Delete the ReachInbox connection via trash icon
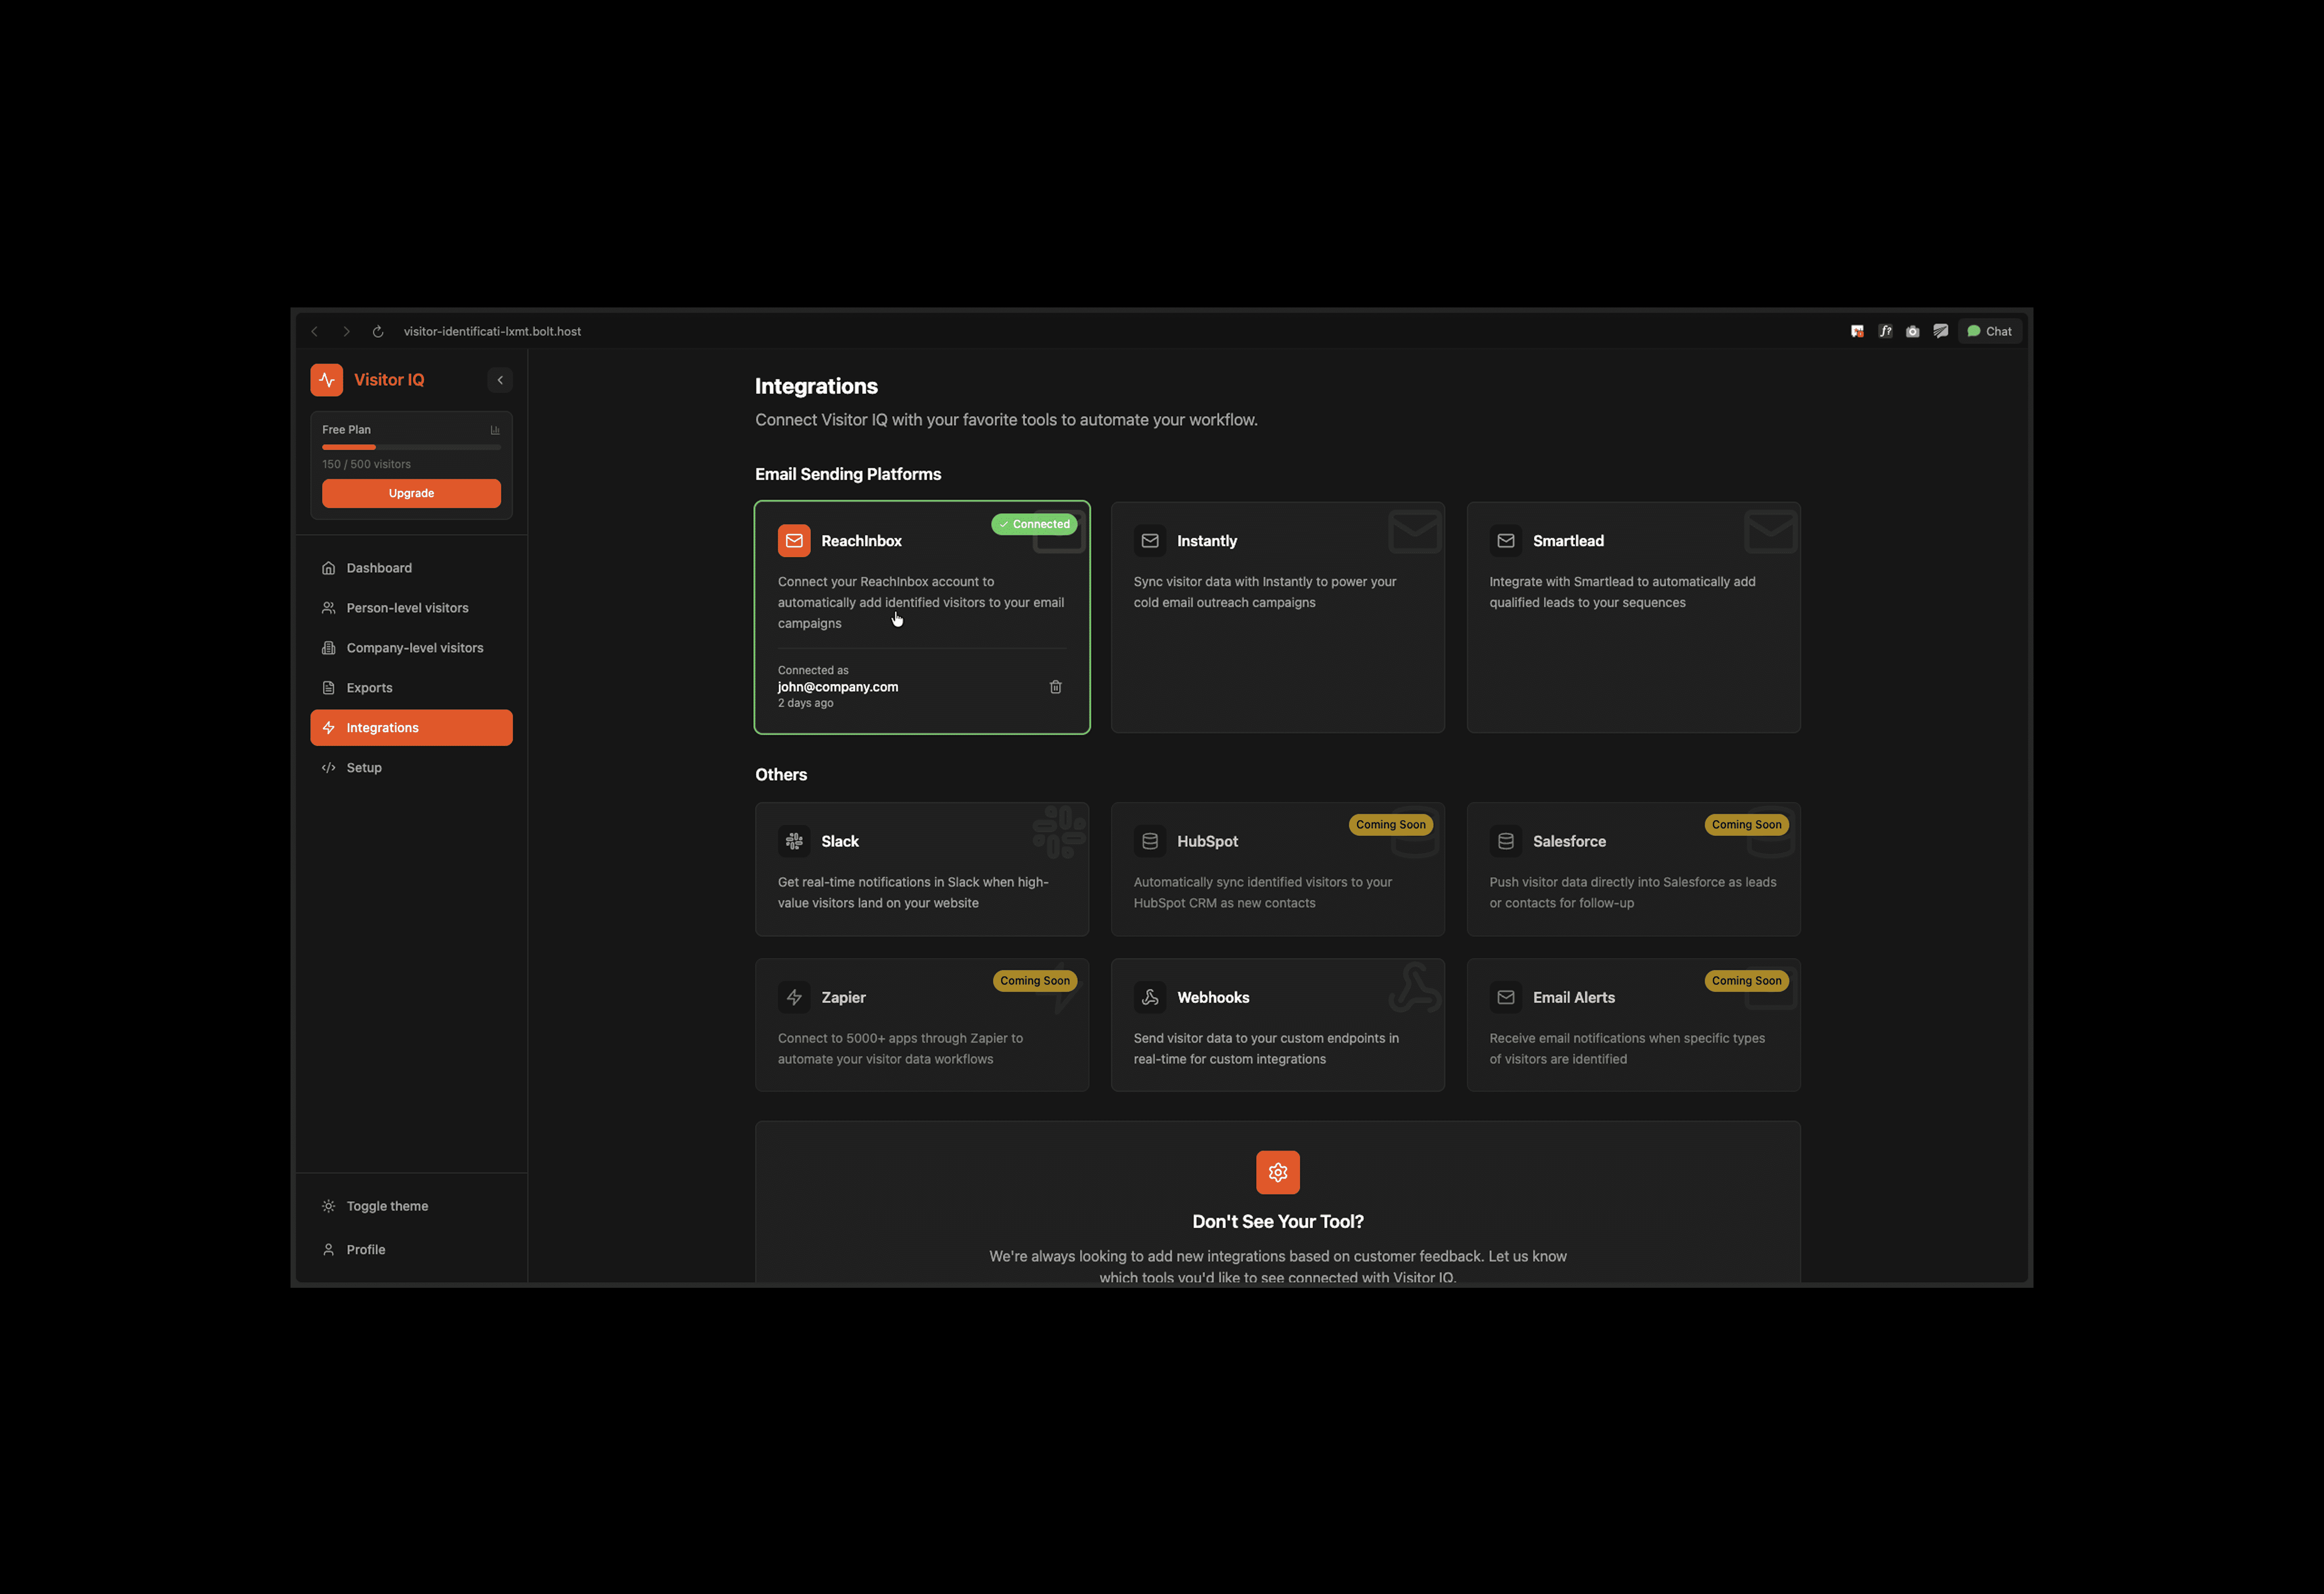The height and width of the screenshot is (1594, 2324). (1055, 687)
